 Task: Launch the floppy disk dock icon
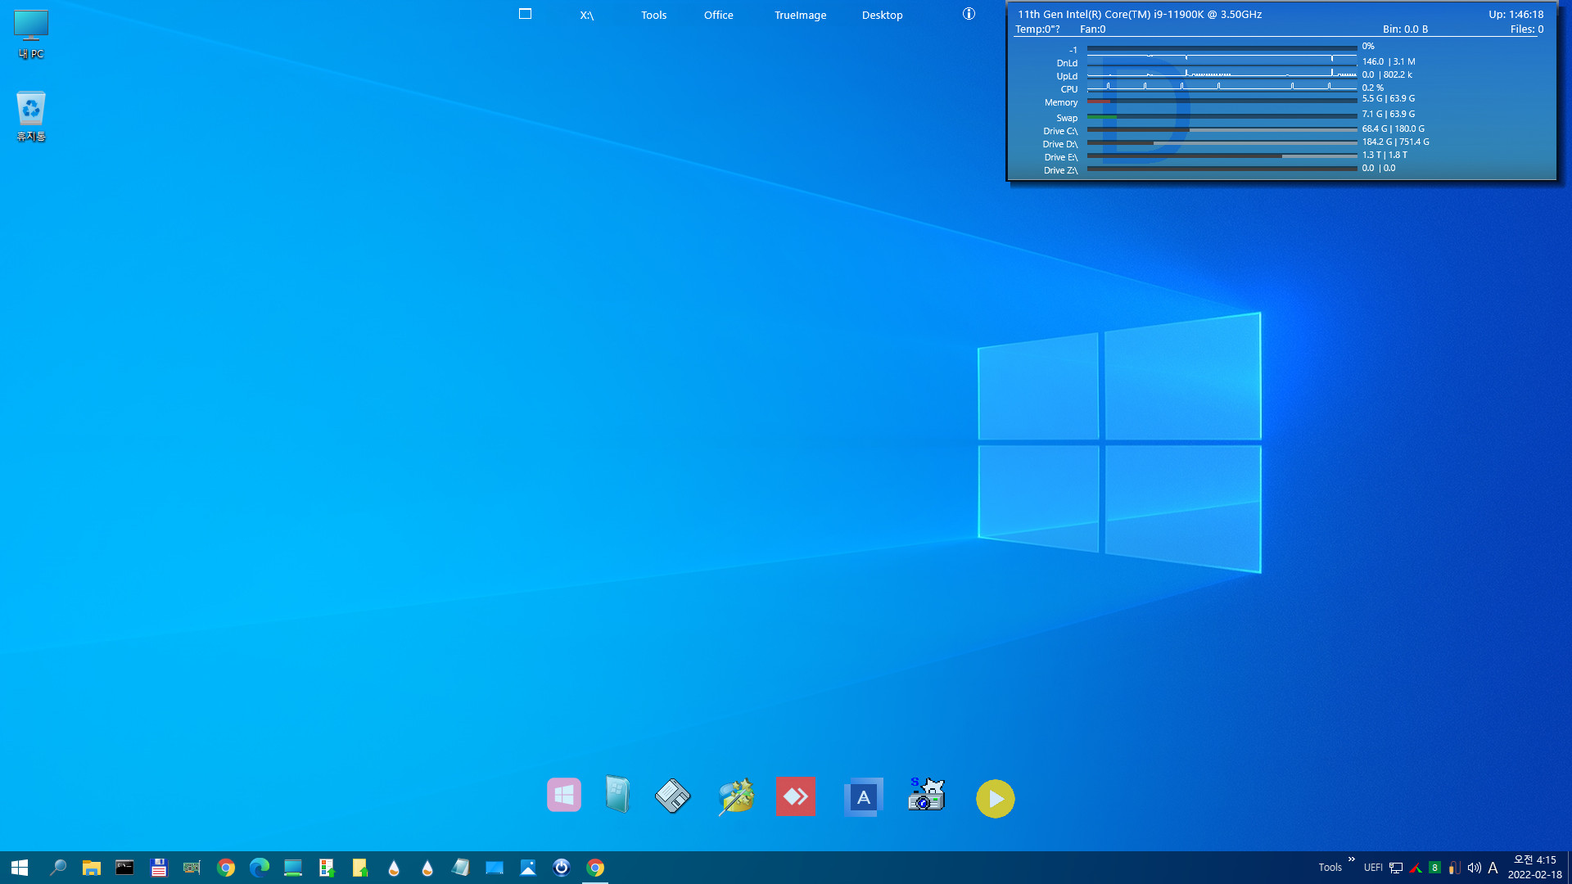tap(673, 796)
